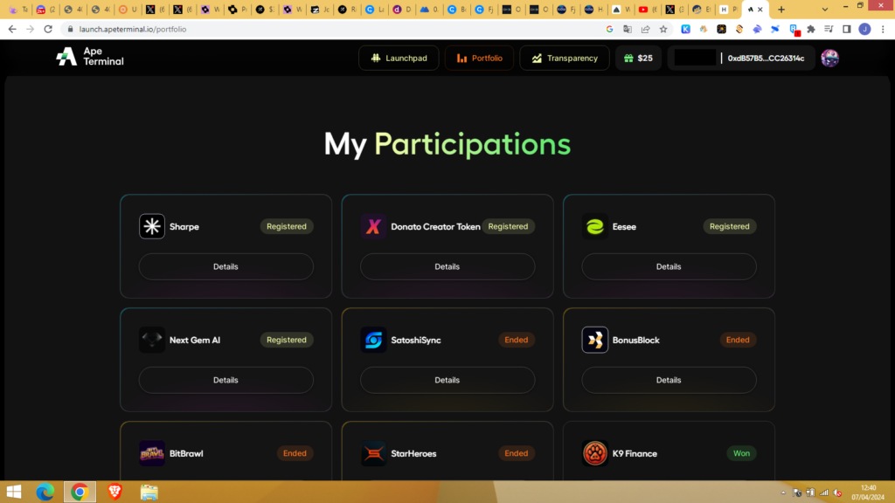895x503 pixels.
Task: Share this page from the address bar
Action: [x=646, y=29]
